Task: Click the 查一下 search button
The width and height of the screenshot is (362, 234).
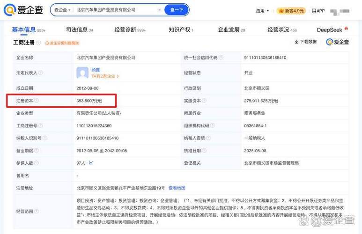Action: 177,10
